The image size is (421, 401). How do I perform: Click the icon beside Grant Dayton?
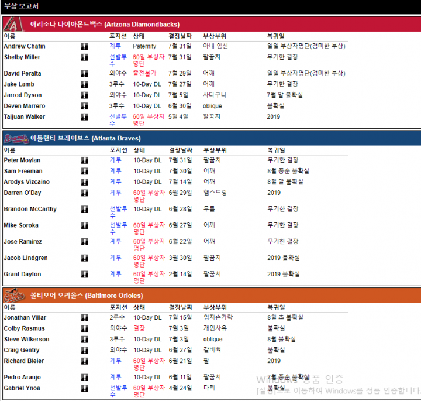(x=85, y=275)
